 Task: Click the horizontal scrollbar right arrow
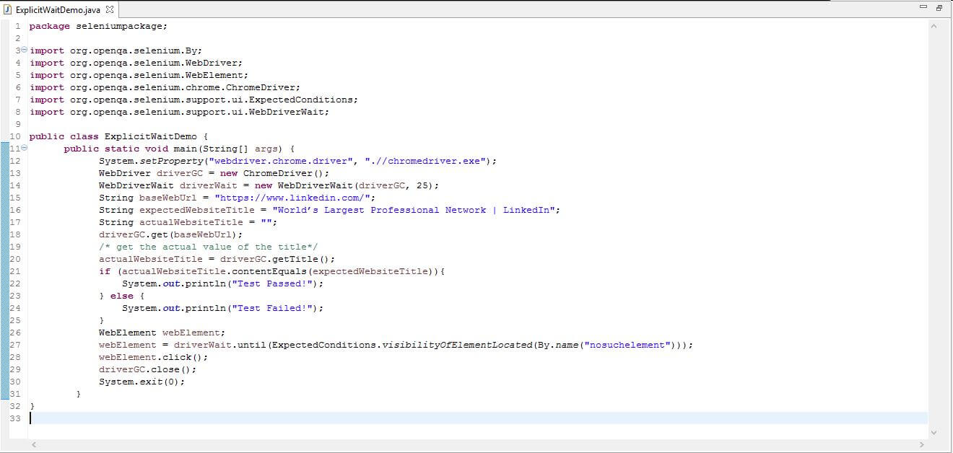pyautogui.click(x=923, y=445)
